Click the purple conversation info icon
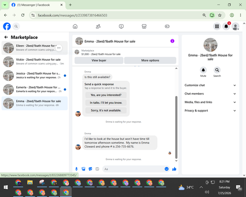The image size is (246, 197). coord(172,41)
